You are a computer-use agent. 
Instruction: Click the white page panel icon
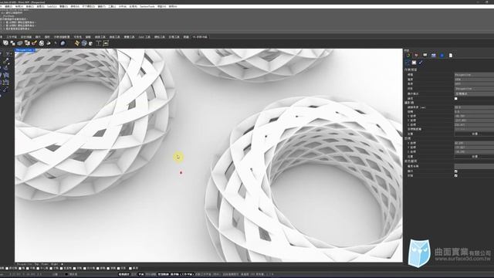451,55
